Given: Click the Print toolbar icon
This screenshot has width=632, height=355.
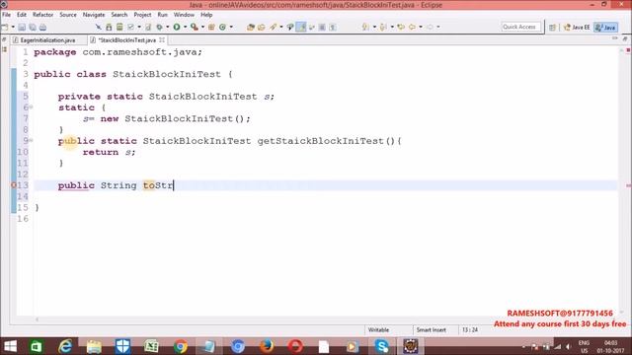Looking at the screenshot, I should pos(42,27).
